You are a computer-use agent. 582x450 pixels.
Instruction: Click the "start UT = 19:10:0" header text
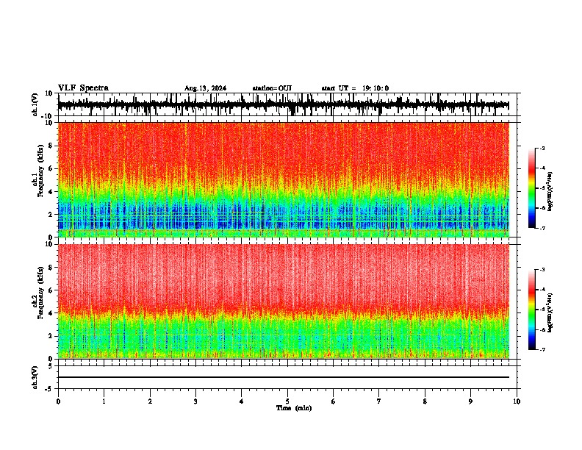pyautogui.click(x=355, y=88)
